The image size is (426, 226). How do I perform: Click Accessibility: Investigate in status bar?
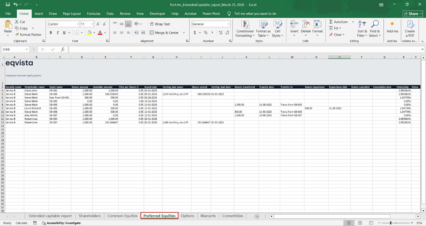[x=61, y=223]
